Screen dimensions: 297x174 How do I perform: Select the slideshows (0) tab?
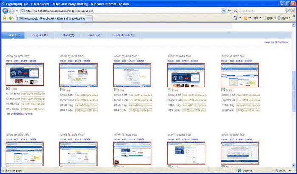(123, 36)
